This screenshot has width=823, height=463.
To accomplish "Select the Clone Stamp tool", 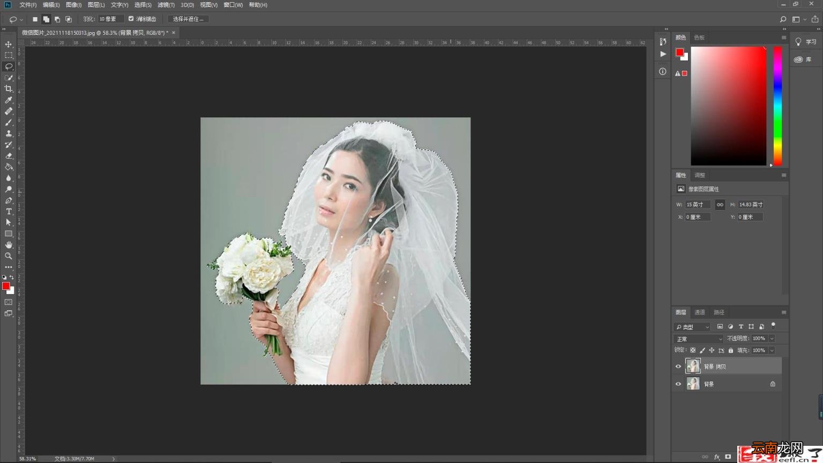I will click(8, 133).
